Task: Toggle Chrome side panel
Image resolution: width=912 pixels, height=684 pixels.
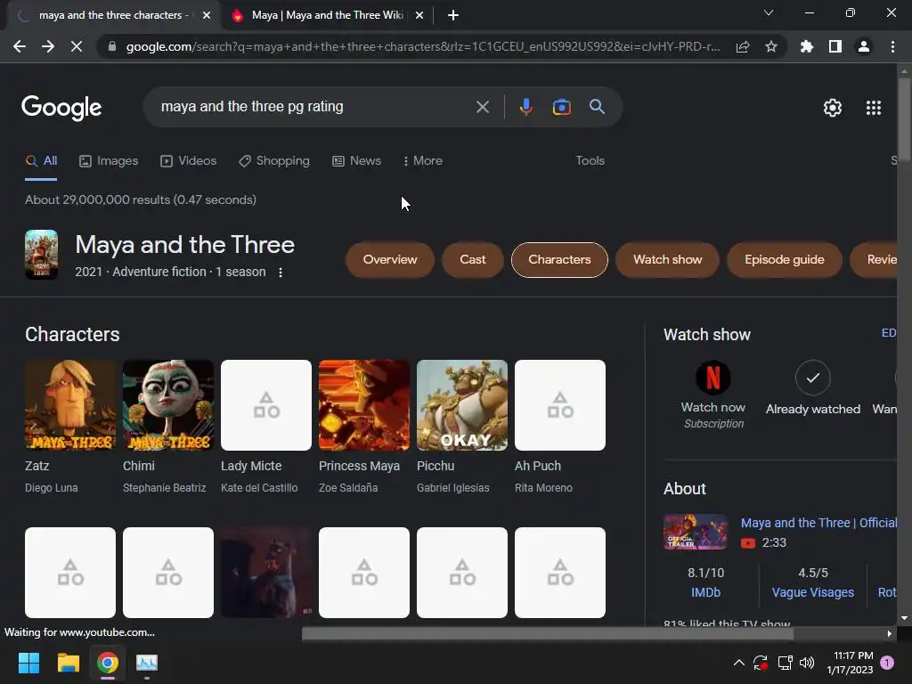Action: tap(835, 46)
